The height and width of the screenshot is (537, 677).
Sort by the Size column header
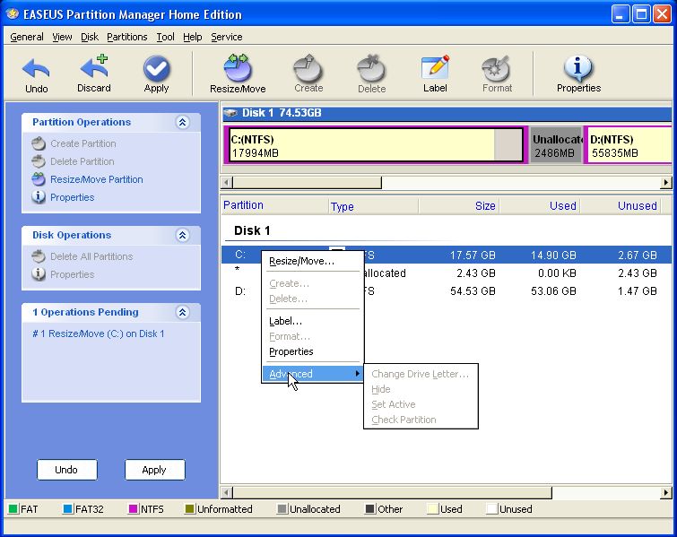[458, 205]
